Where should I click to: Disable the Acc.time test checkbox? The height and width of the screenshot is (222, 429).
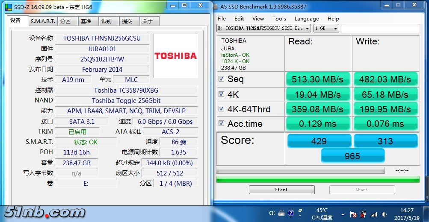point(222,123)
